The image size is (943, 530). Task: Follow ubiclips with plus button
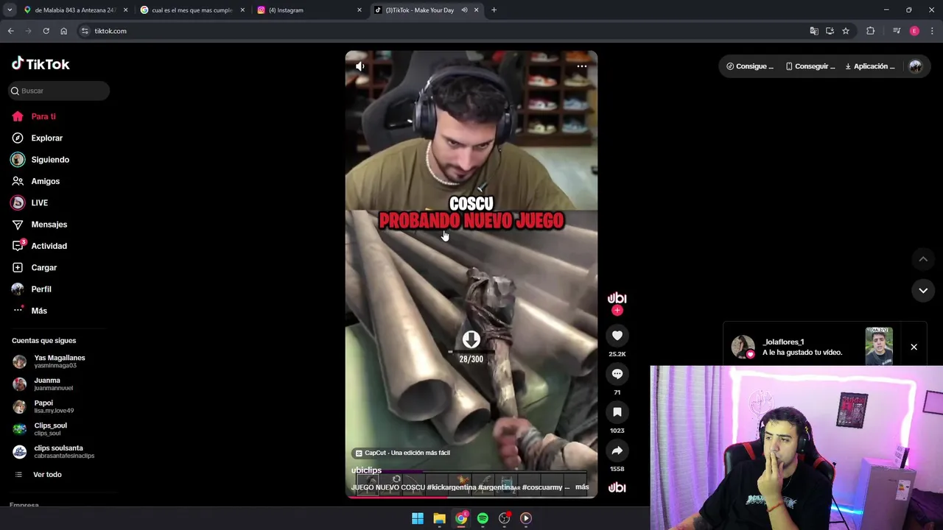tap(617, 311)
